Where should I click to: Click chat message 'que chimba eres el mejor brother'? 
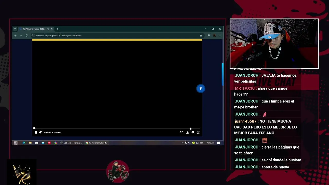[x=264, y=104]
